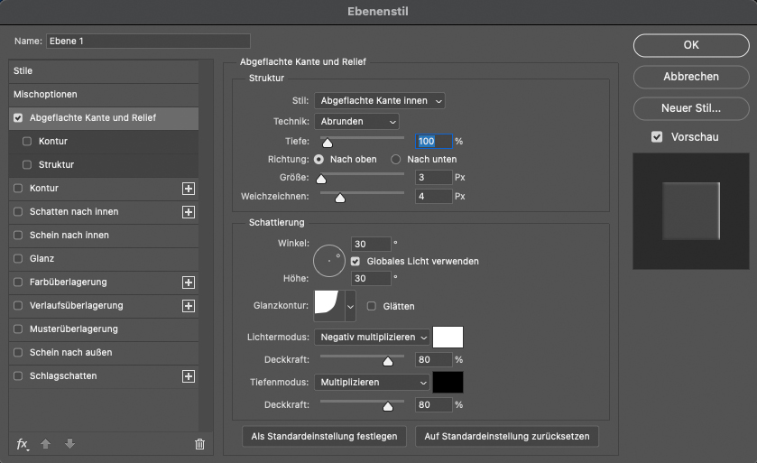This screenshot has height=463, width=757.
Task: Click the Tiefe slider handle
Action: click(328, 143)
